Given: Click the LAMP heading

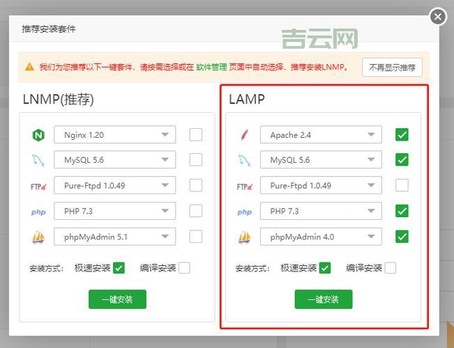Looking at the screenshot, I should (247, 99).
